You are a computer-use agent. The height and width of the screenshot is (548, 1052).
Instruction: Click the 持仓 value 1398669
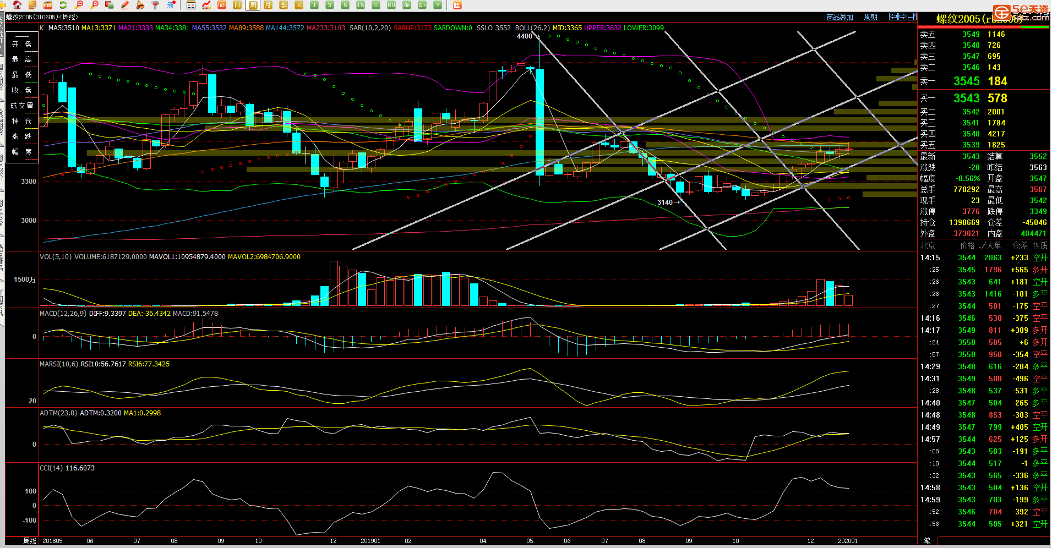pyautogui.click(x=964, y=222)
